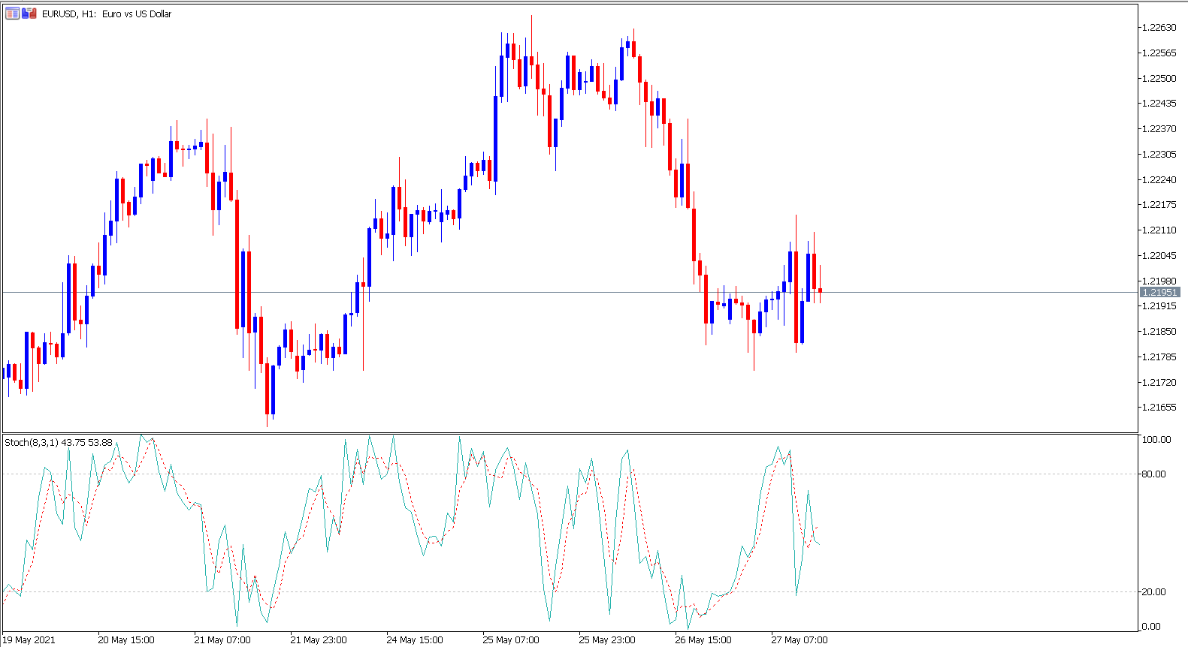This screenshot has height=647, width=1188.
Task: Click the stochastic 0.00 scale label
Action: click(x=1151, y=626)
